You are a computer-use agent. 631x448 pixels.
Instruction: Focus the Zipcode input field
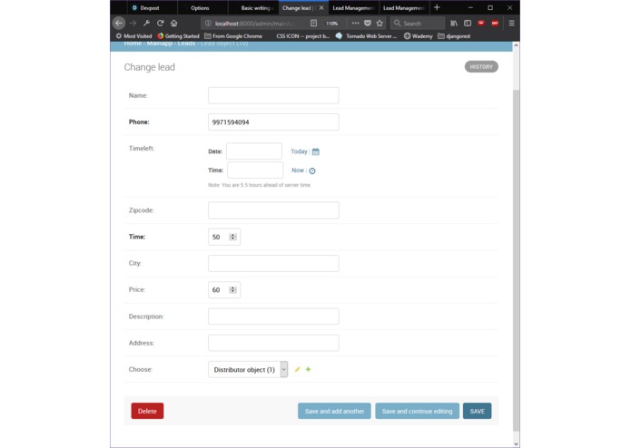click(x=273, y=210)
